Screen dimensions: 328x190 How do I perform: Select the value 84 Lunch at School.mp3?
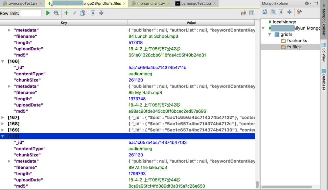click(x=153, y=36)
